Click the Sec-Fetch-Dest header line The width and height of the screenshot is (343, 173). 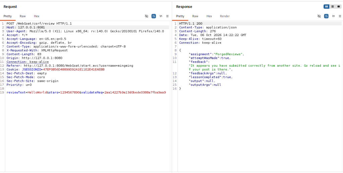[27, 73]
